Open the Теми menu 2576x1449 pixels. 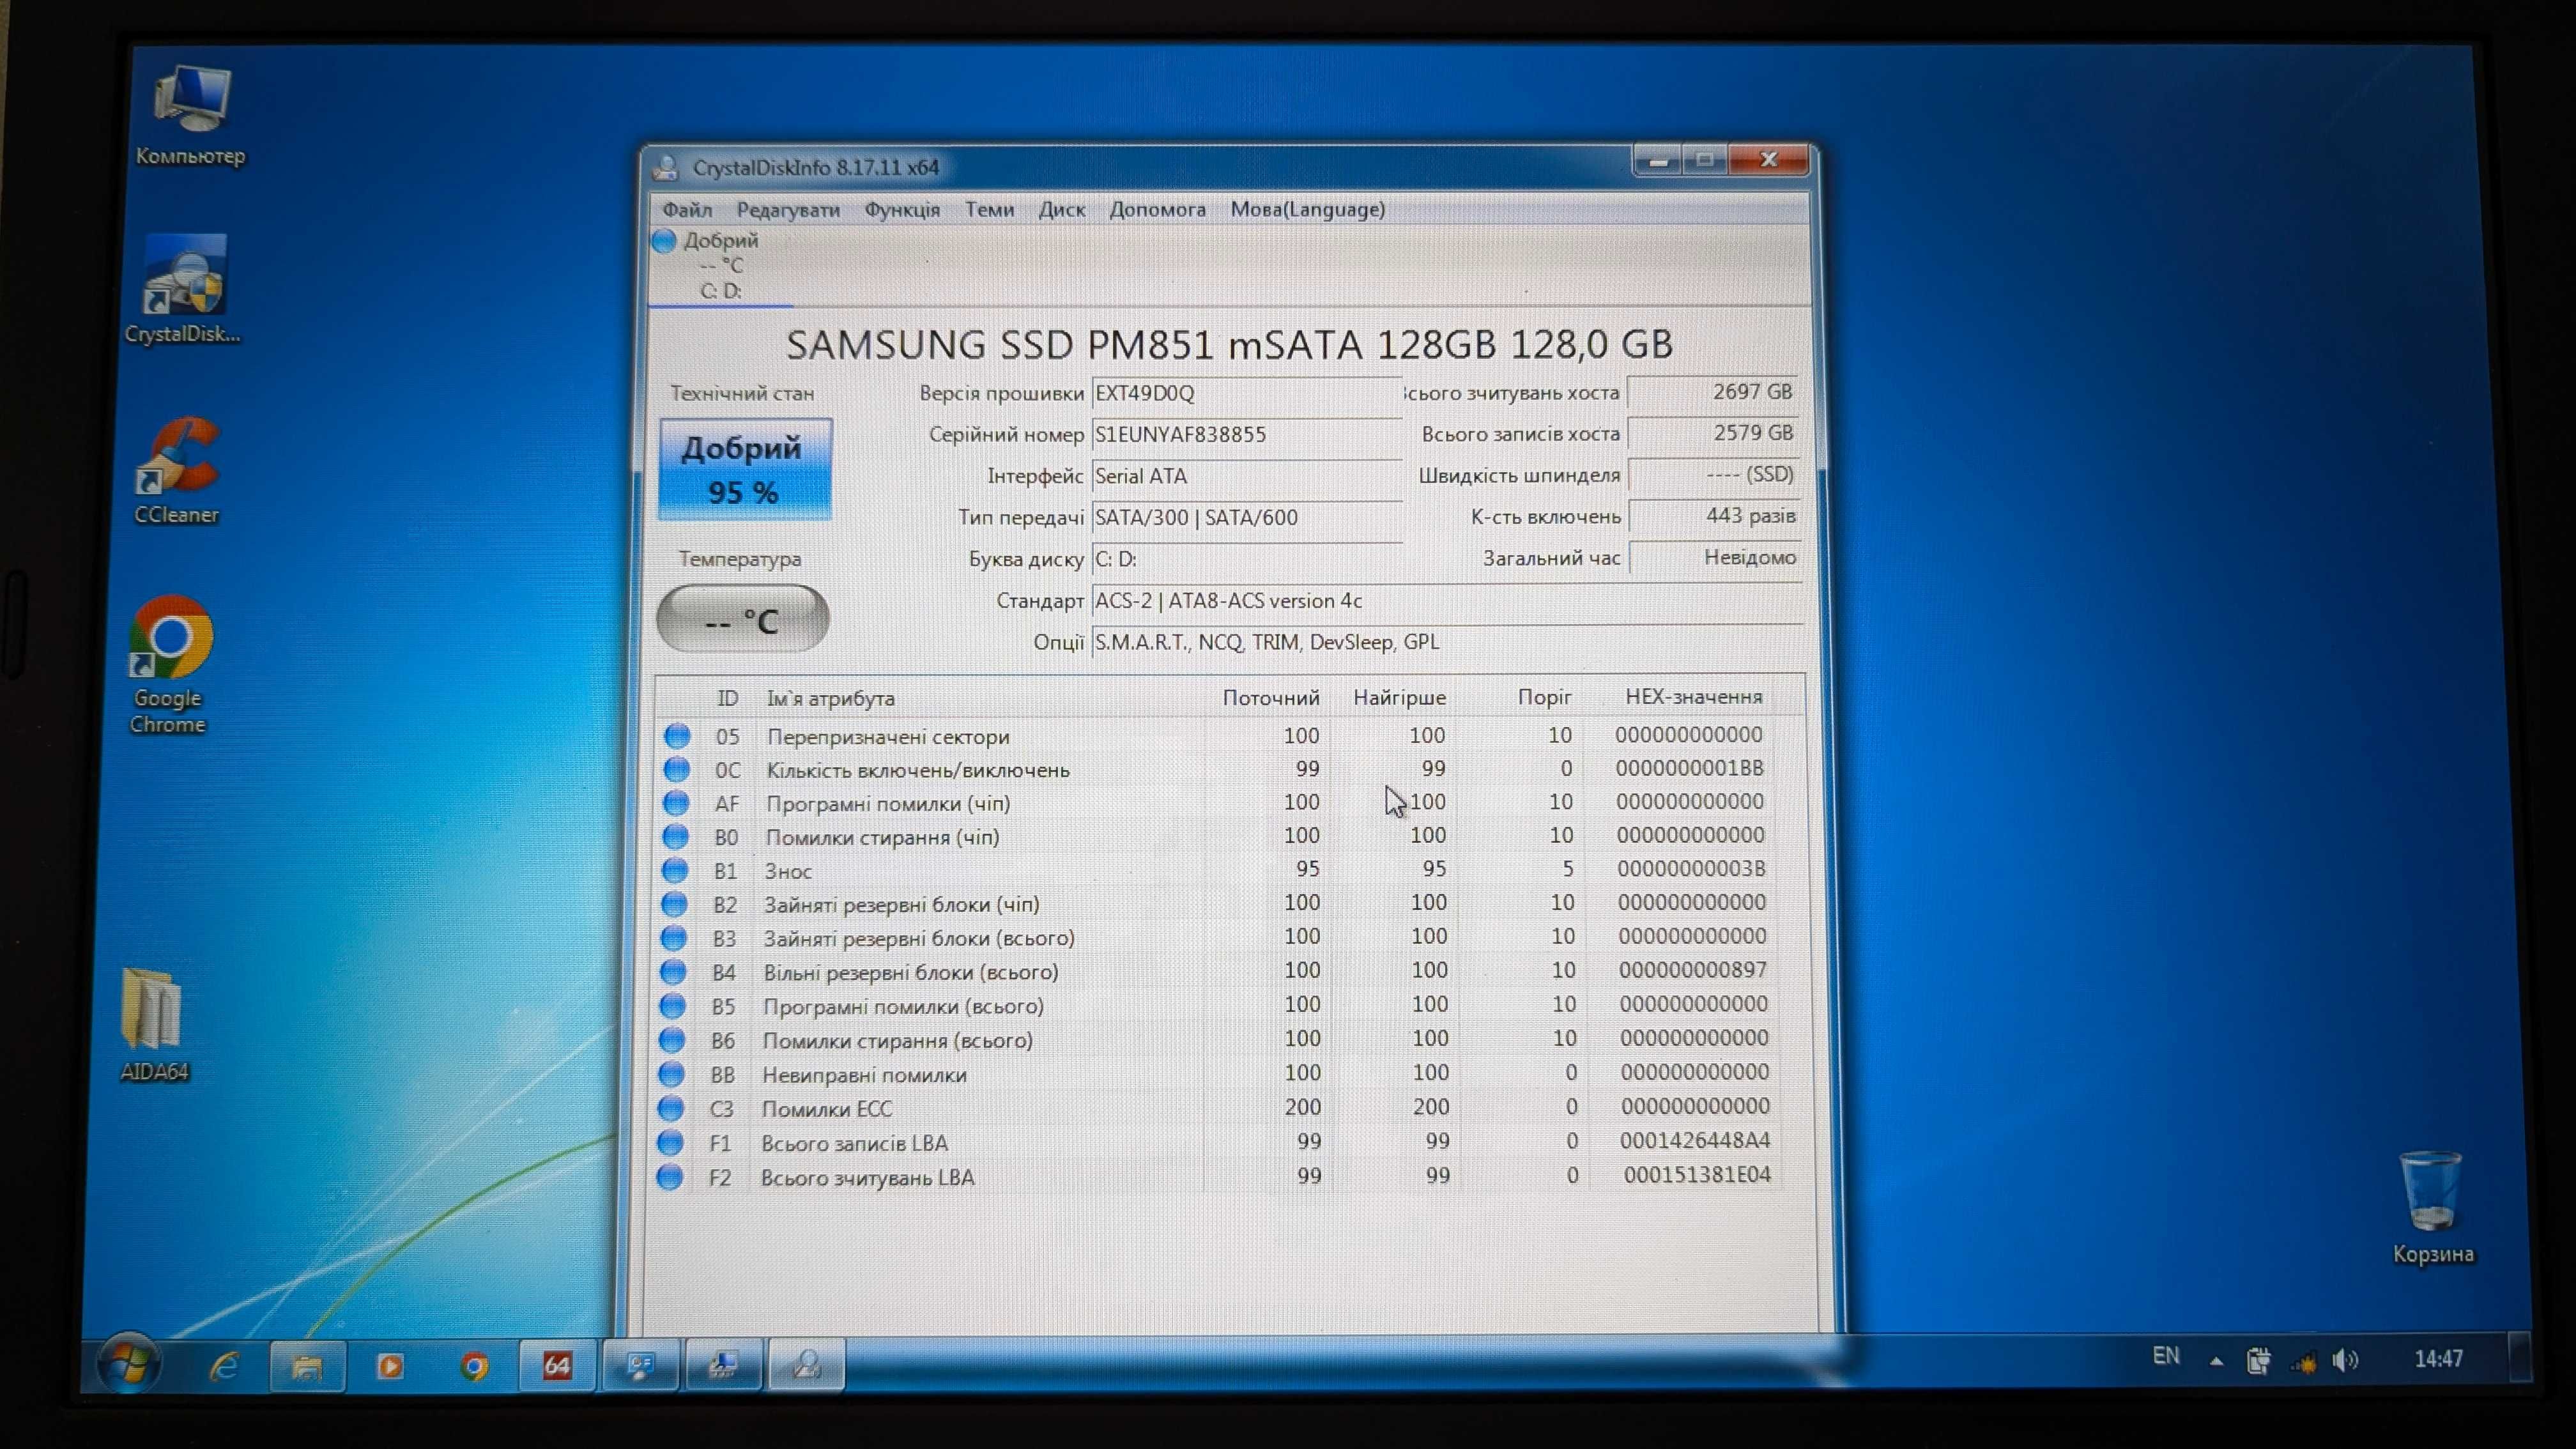click(x=989, y=209)
